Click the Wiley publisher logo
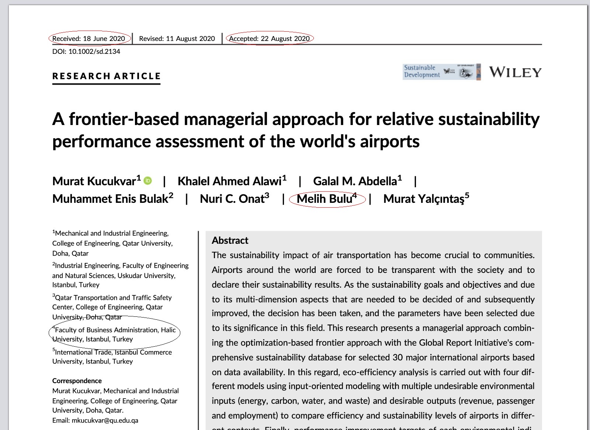 click(515, 72)
